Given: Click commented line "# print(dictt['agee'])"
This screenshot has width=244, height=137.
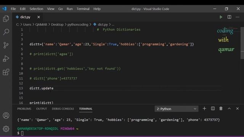Looking at the screenshot, I should click(x=51, y=54).
